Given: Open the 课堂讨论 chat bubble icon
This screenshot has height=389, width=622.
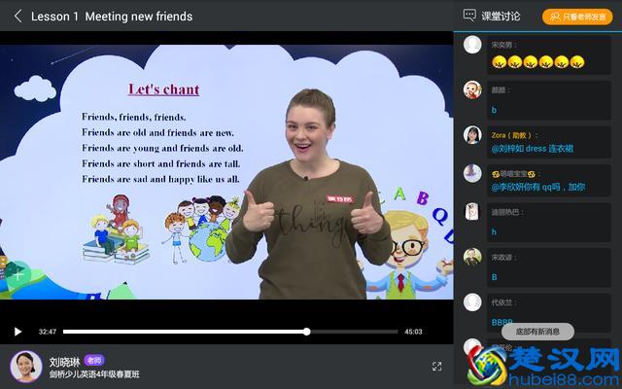Looking at the screenshot, I should (x=470, y=16).
